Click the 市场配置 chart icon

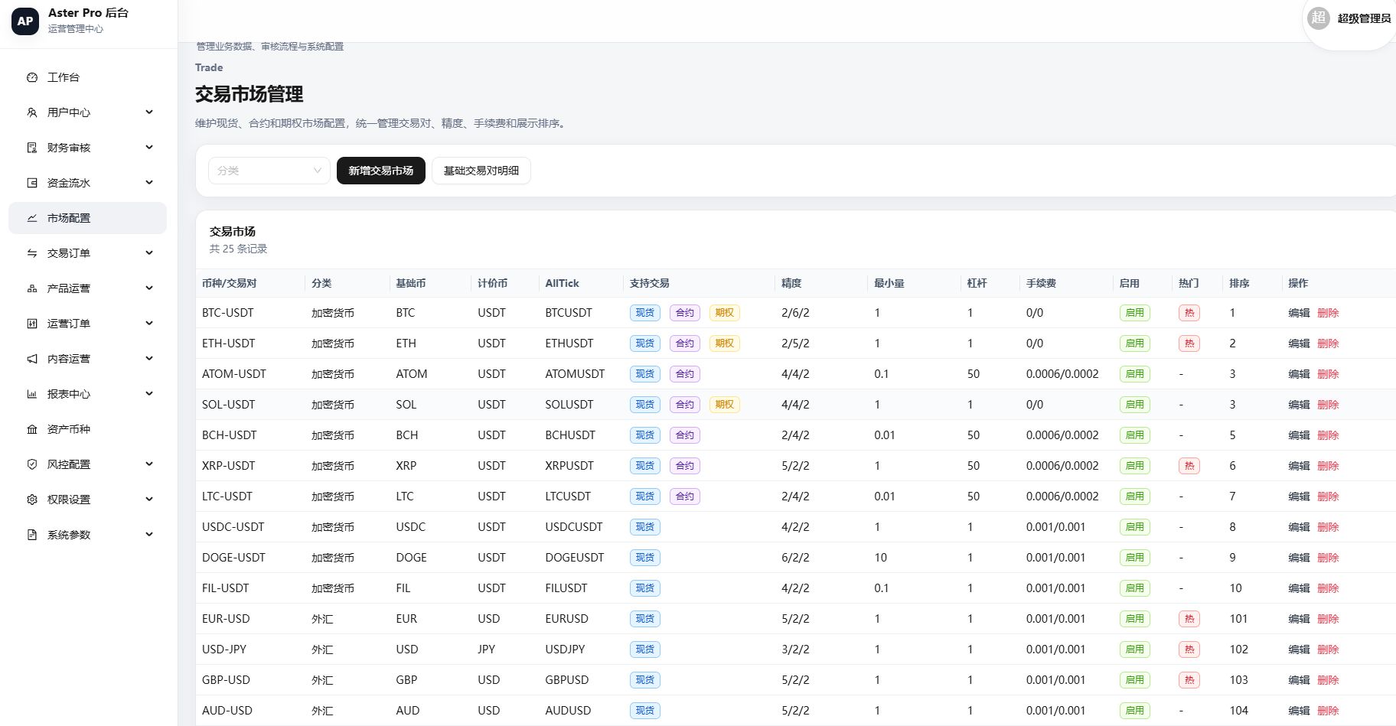32,218
